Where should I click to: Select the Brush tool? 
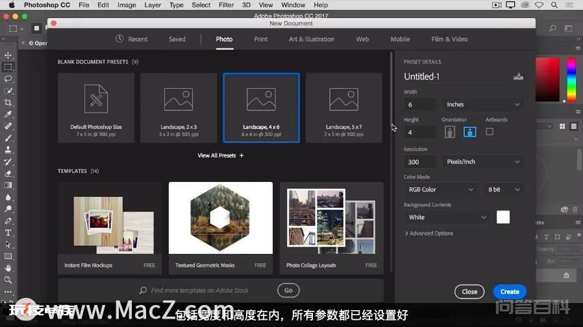[8, 138]
